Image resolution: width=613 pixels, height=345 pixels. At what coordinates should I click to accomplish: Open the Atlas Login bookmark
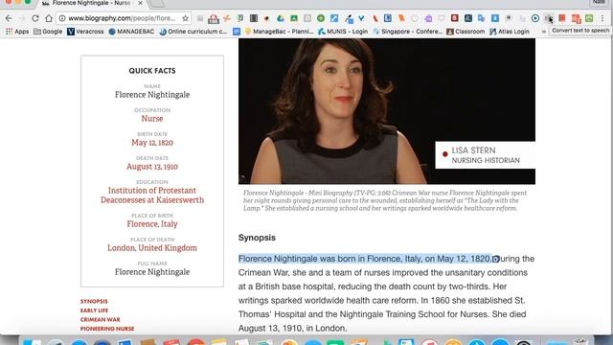[509, 32]
